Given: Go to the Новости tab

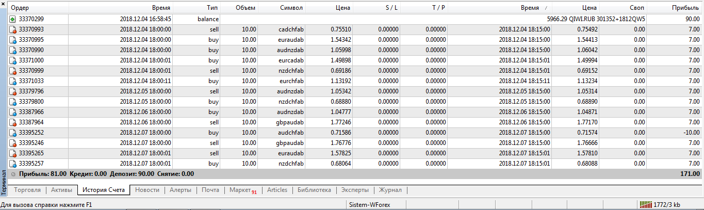Looking at the screenshot, I should click(147, 190).
